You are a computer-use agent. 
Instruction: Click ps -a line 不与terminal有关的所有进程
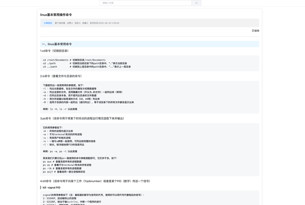[x=63, y=135]
